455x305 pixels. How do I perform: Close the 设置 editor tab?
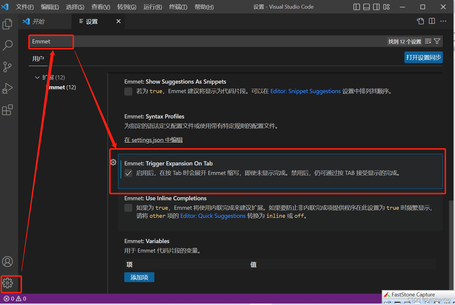[118, 21]
